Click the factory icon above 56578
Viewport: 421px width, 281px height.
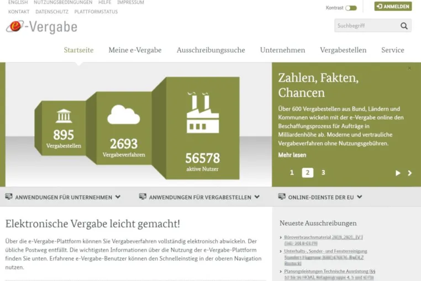click(203, 112)
